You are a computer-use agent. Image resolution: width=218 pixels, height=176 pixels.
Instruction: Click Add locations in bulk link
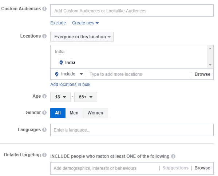click(x=70, y=85)
